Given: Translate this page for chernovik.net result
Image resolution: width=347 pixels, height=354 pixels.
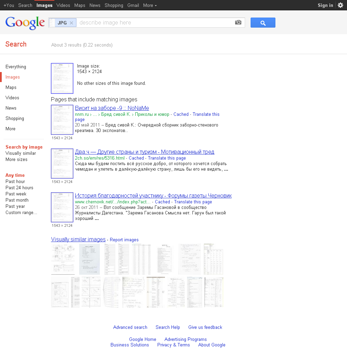Looking at the screenshot, I should 193,202.
